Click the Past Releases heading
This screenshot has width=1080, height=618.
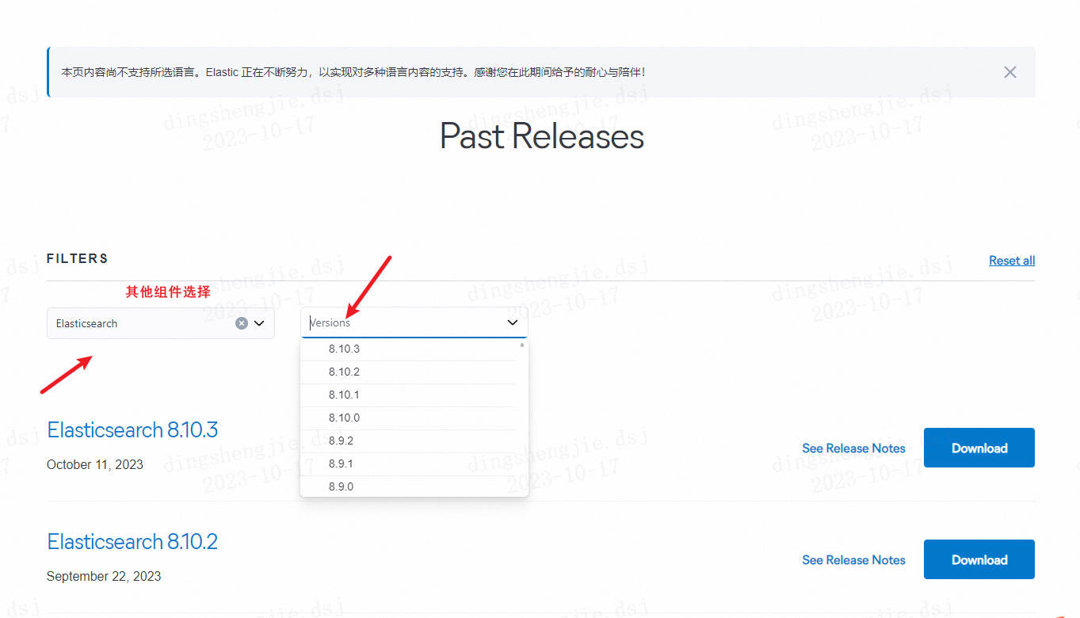click(x=542, y=136)
